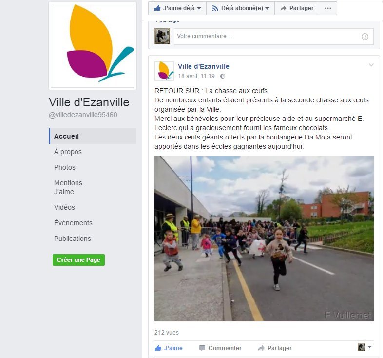383x358 pixels.
Task: Click the thumbs-up J'aime icon under the video
Action: pyautogui.click(x=158, y=348)
